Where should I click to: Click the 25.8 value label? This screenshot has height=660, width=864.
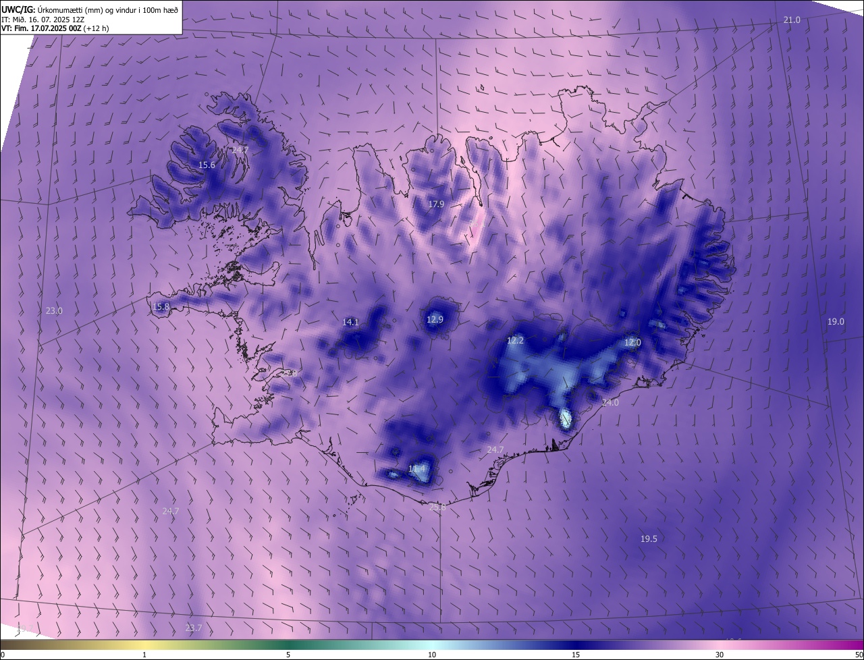coord(437,507)
